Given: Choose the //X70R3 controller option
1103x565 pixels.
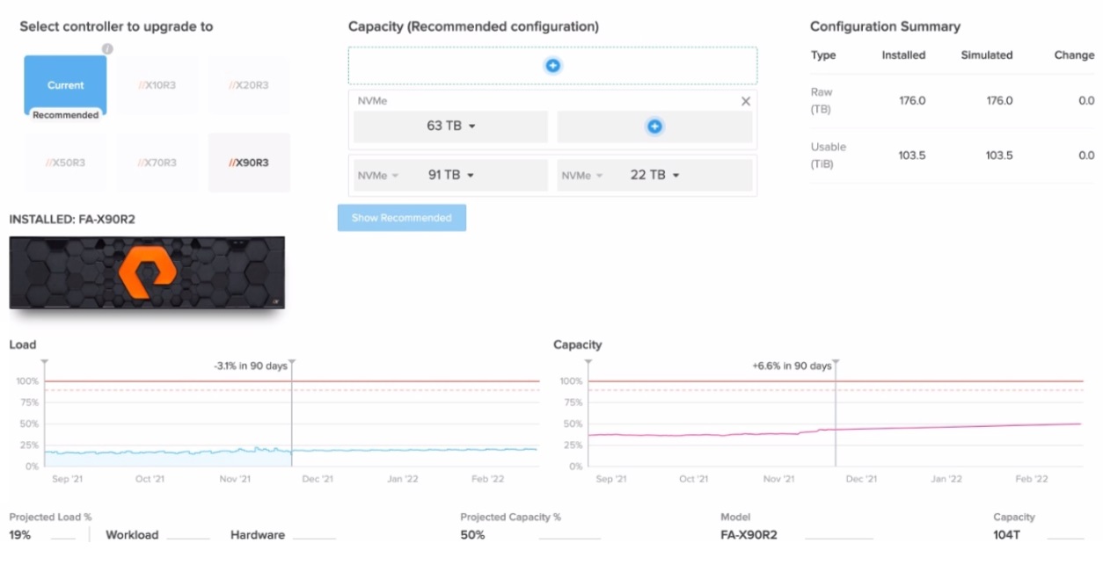Looking at the screenshot, I should [x=157, y=163].
